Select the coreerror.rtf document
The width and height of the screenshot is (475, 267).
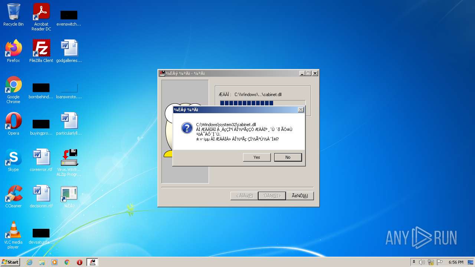click(41, 160)
